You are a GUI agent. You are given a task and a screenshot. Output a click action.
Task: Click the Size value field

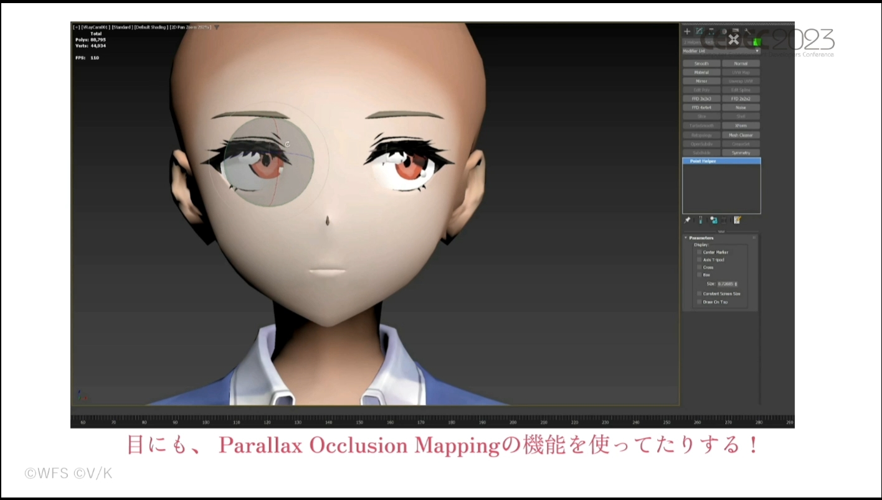725,284
